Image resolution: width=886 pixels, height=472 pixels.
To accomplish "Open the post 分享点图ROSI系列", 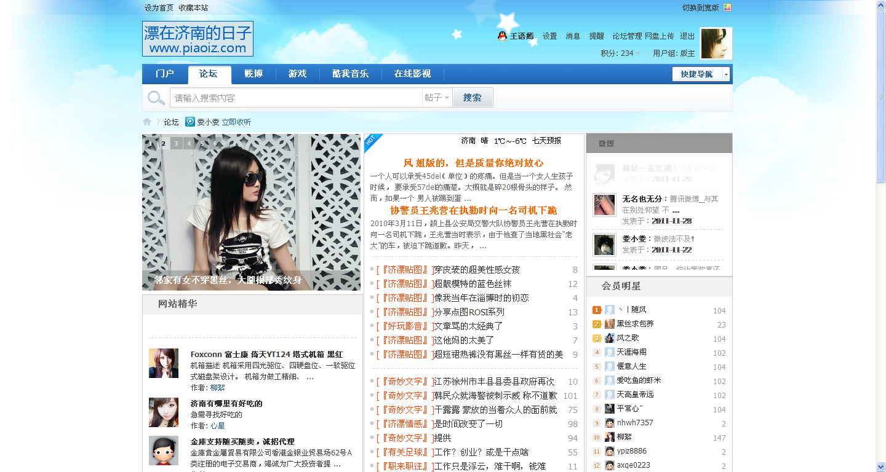I will pyautogui.click(x=469, y=312).
